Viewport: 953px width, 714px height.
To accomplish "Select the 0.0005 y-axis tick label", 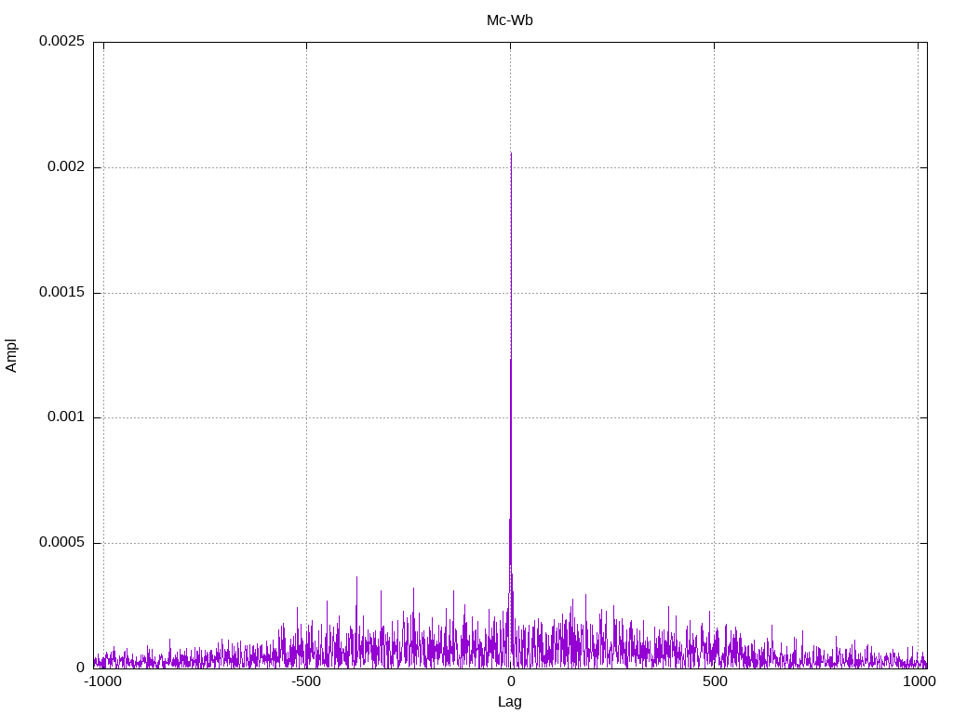I will click(61, 543).
